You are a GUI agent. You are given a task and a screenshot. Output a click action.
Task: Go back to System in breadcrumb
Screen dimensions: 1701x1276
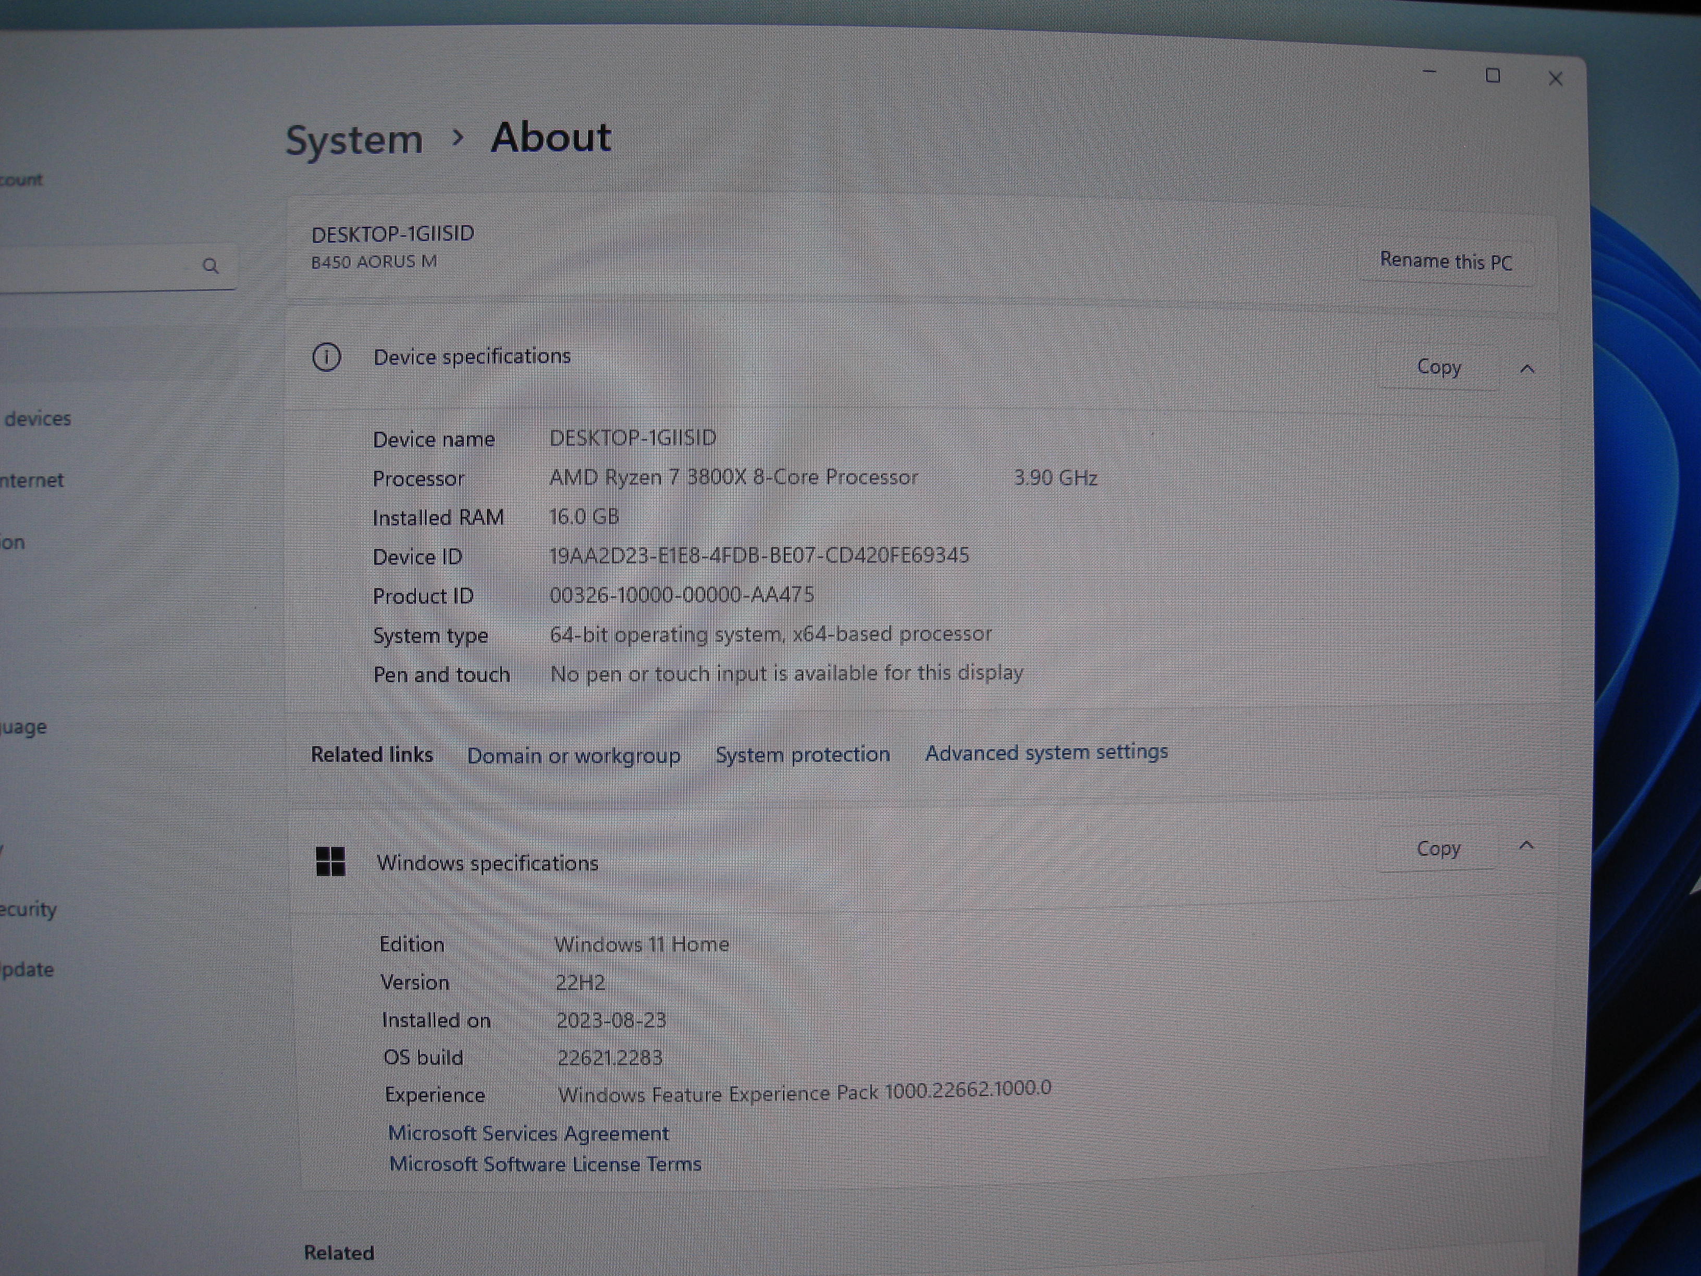354,140
